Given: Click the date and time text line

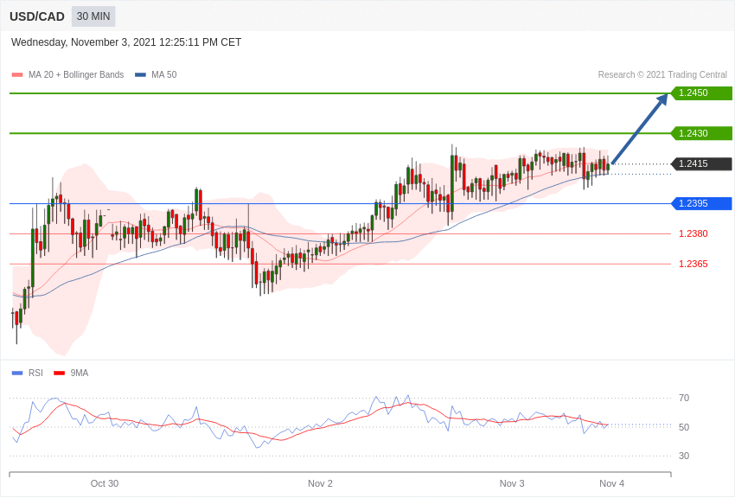Looking at the screenshot, I should pos(126,42).
